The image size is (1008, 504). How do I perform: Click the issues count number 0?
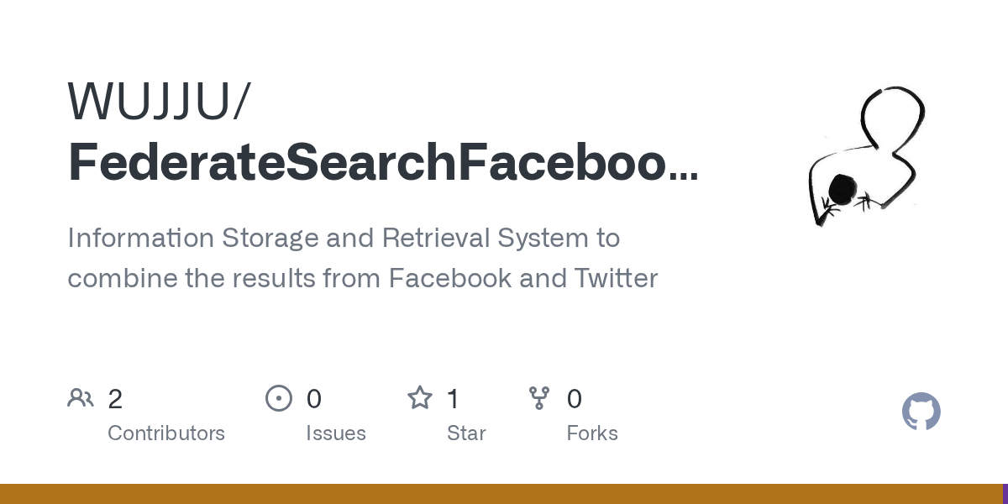(x=314, y=399)
